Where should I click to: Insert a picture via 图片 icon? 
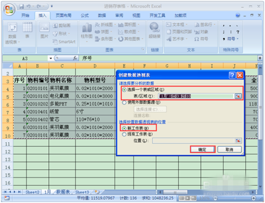coord(45,30)
